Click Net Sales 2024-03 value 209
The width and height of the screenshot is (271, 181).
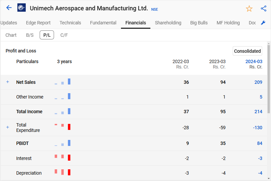(258, 82)
